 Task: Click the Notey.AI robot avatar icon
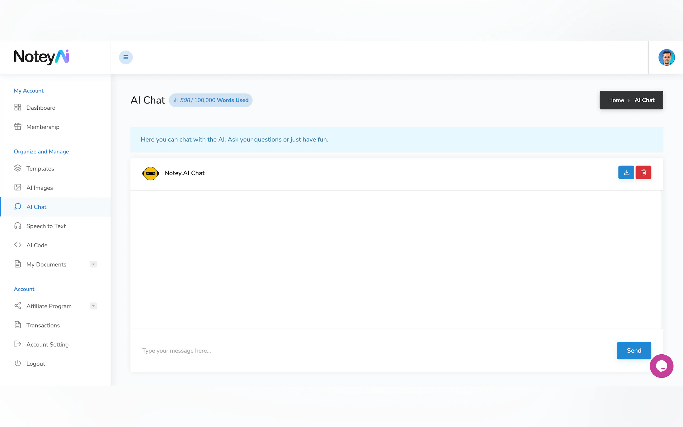[151, 173]
